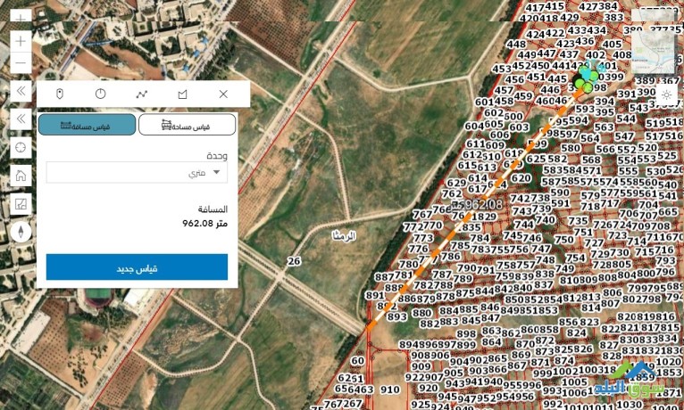The width and height of the screenshot is (684, 410).
Task: Select the polygon area tool
Action: pyautogui.click(x=182, y=94)
